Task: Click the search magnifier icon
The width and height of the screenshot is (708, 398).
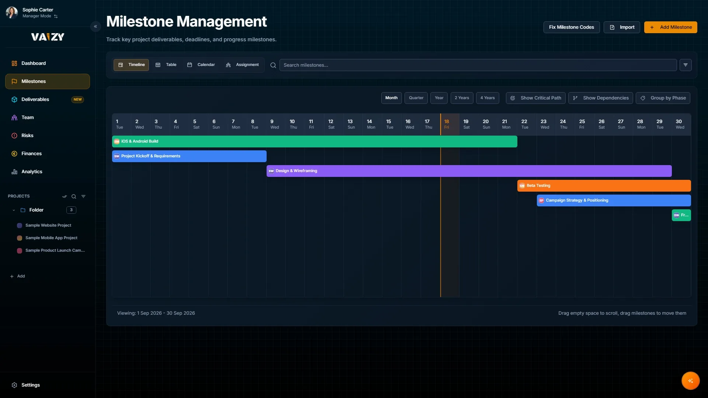Action: [x=273, y=65]
